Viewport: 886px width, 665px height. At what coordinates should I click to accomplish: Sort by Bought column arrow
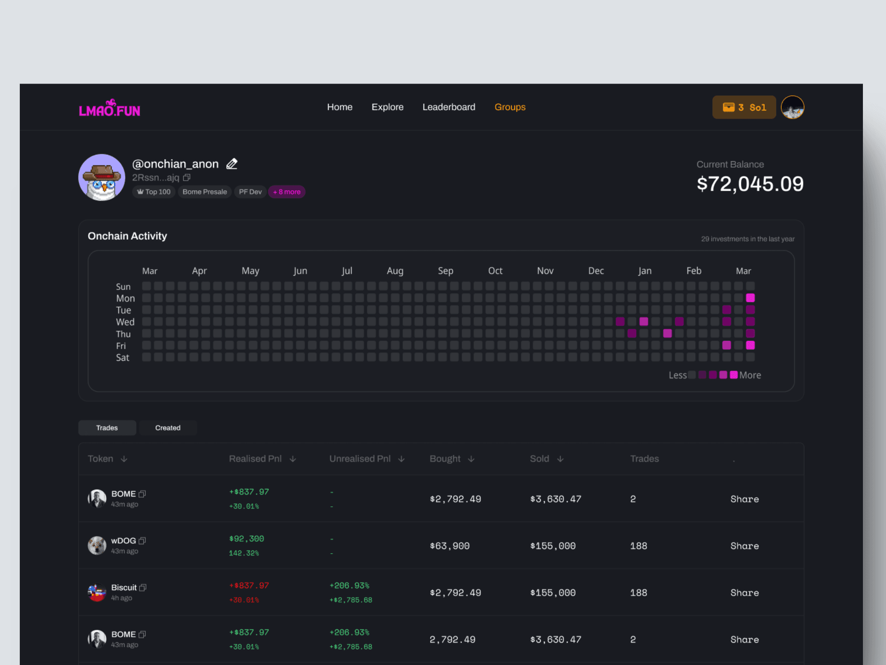471,459
